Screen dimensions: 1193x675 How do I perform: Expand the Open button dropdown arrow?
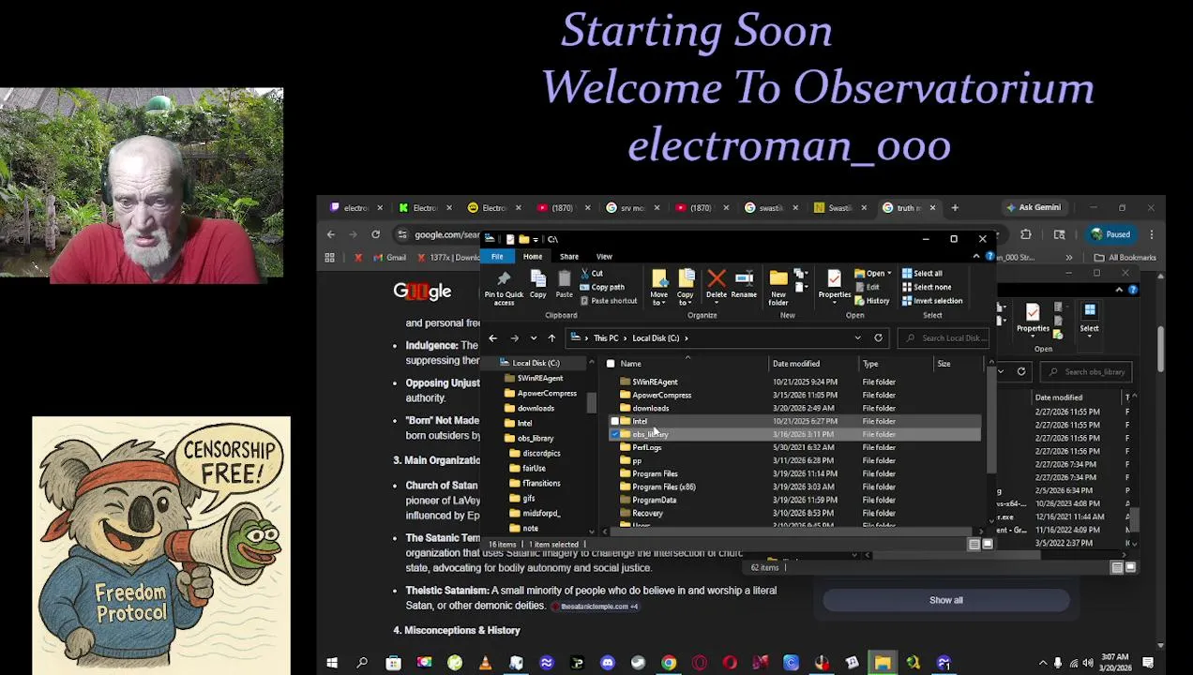[x=888, y=274]
